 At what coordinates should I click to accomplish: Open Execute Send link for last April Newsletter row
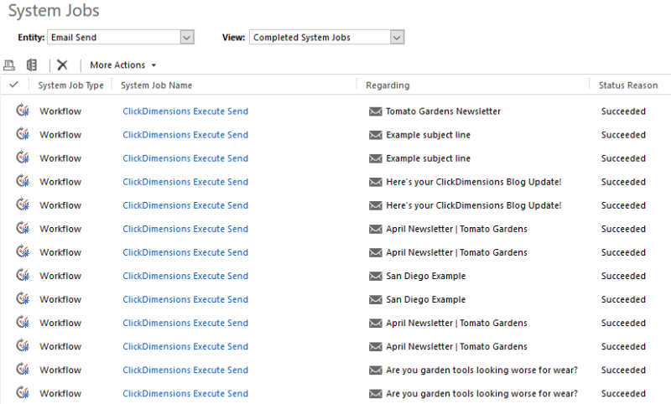tap(185, 346)
